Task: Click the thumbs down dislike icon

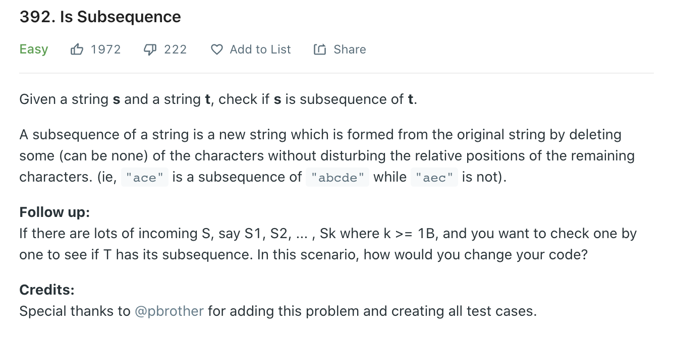Action: [150, 49]
